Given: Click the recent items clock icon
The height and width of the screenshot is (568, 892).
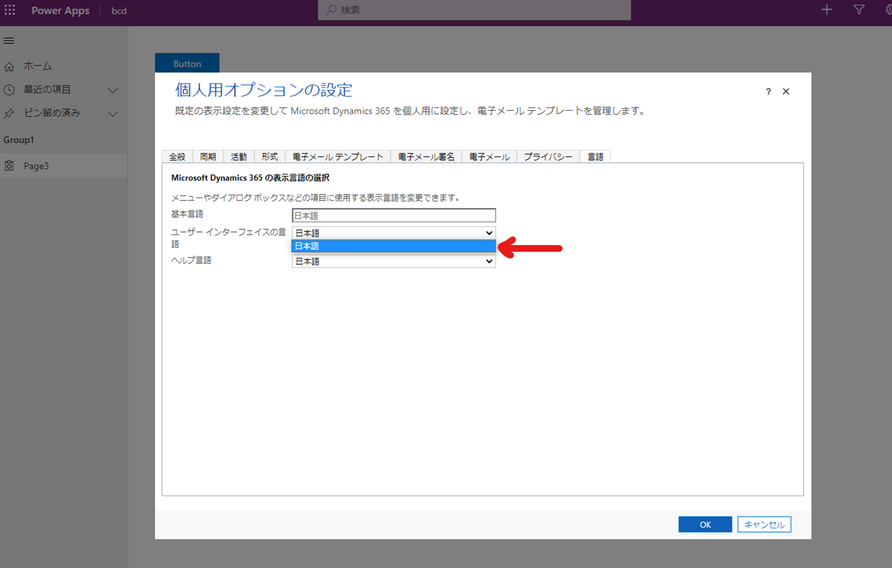Looking at the screenshot, I should 9,90.
